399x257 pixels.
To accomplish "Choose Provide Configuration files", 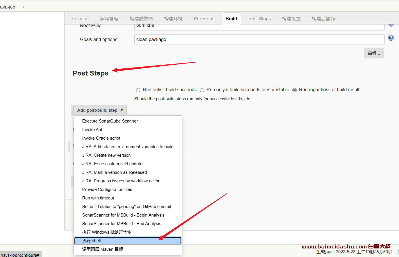I will point(128,189).
